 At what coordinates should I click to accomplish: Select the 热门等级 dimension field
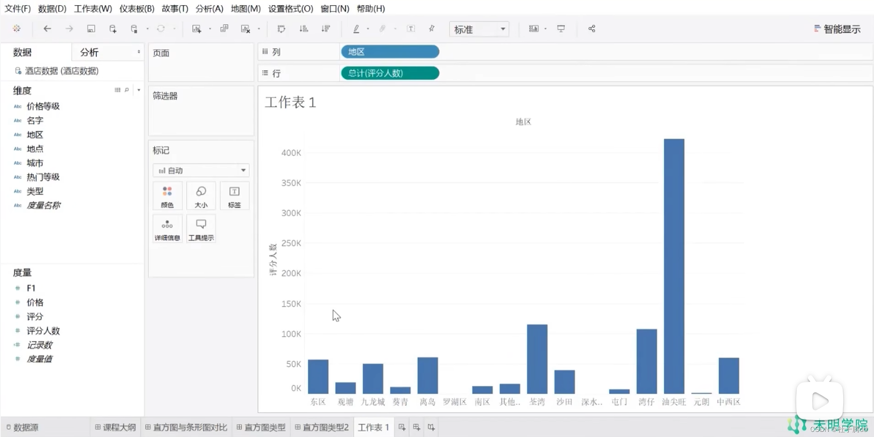(43, 177)
